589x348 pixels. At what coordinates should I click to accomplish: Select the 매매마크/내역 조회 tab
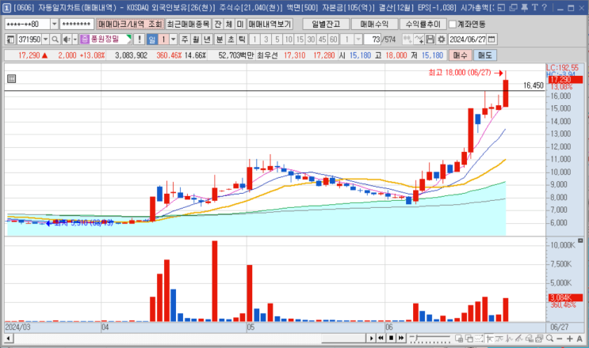coord(130,25)
